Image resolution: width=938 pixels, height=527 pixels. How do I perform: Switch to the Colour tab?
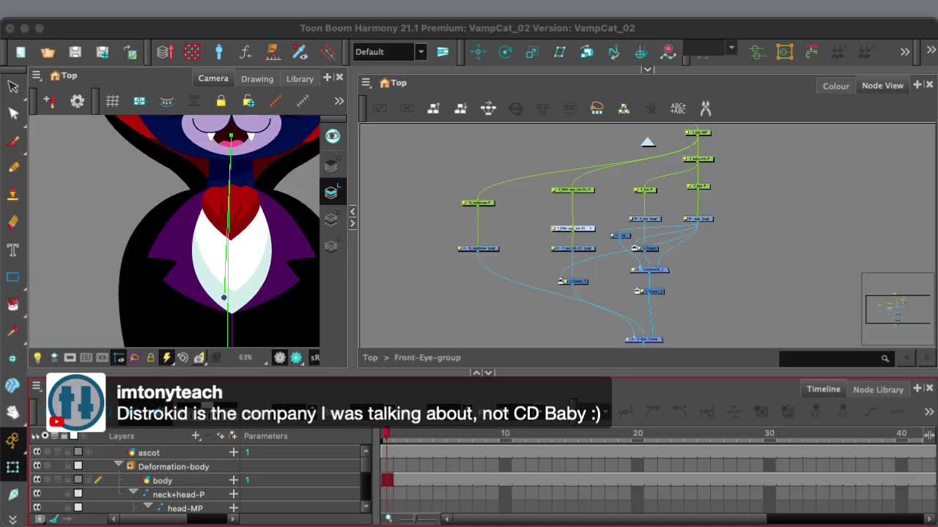tap(835, 86)
